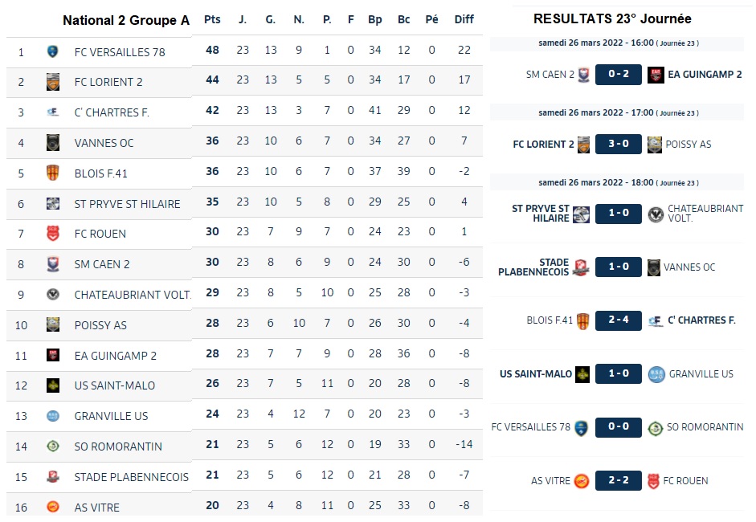Click the FC Versailles 78 crest in standings
This screenshot has width=756, height=522.
53,51
